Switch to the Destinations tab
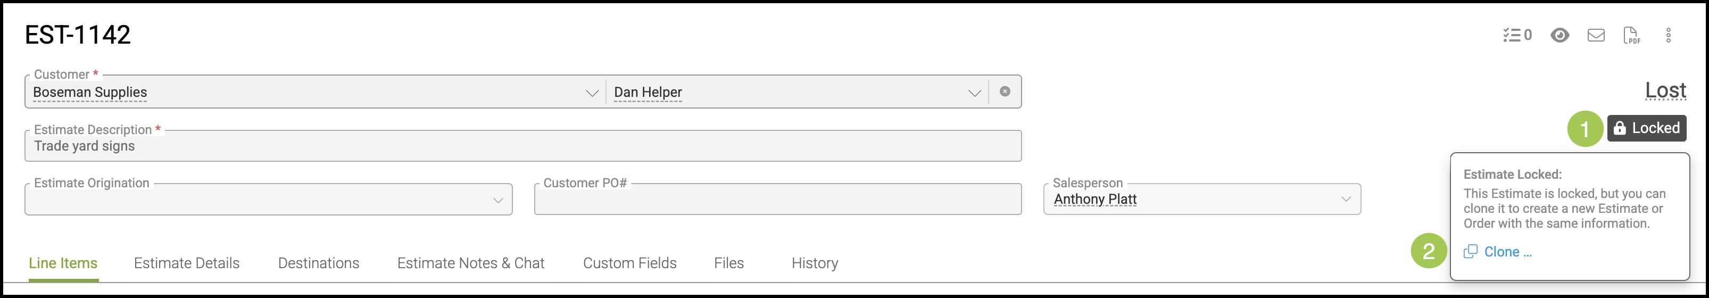This screenshot has height=298, width=1709. [319, 263]
